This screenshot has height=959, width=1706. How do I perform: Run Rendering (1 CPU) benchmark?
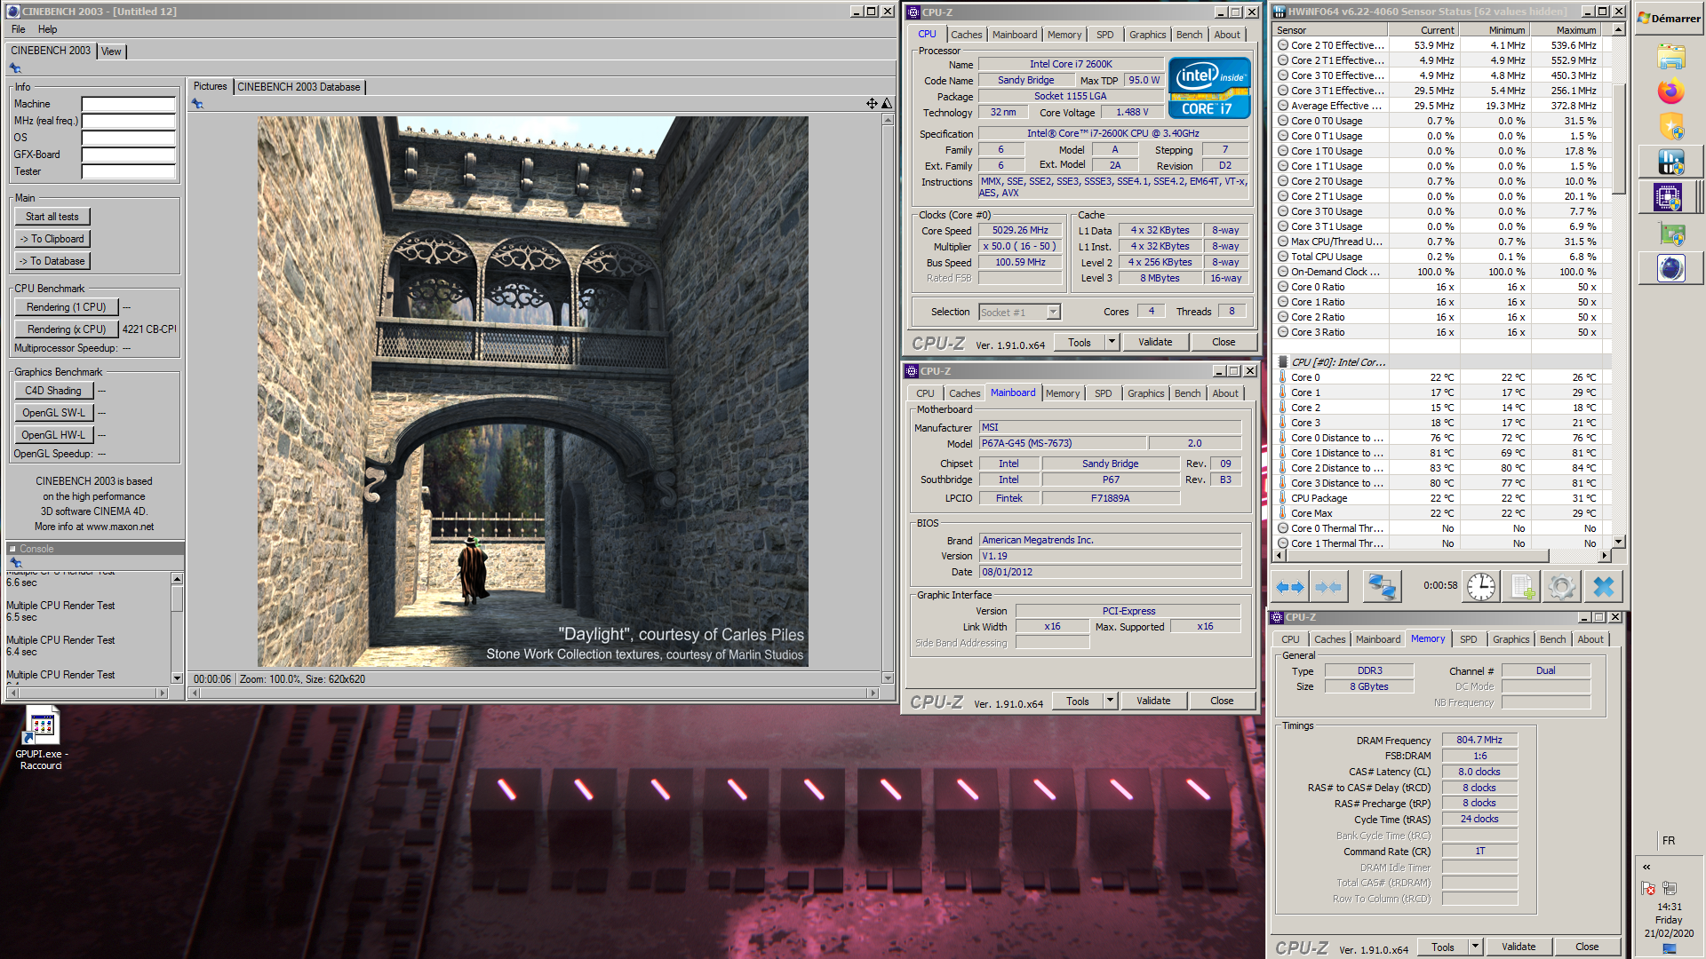pyautogui.click(x=66, y=307)
